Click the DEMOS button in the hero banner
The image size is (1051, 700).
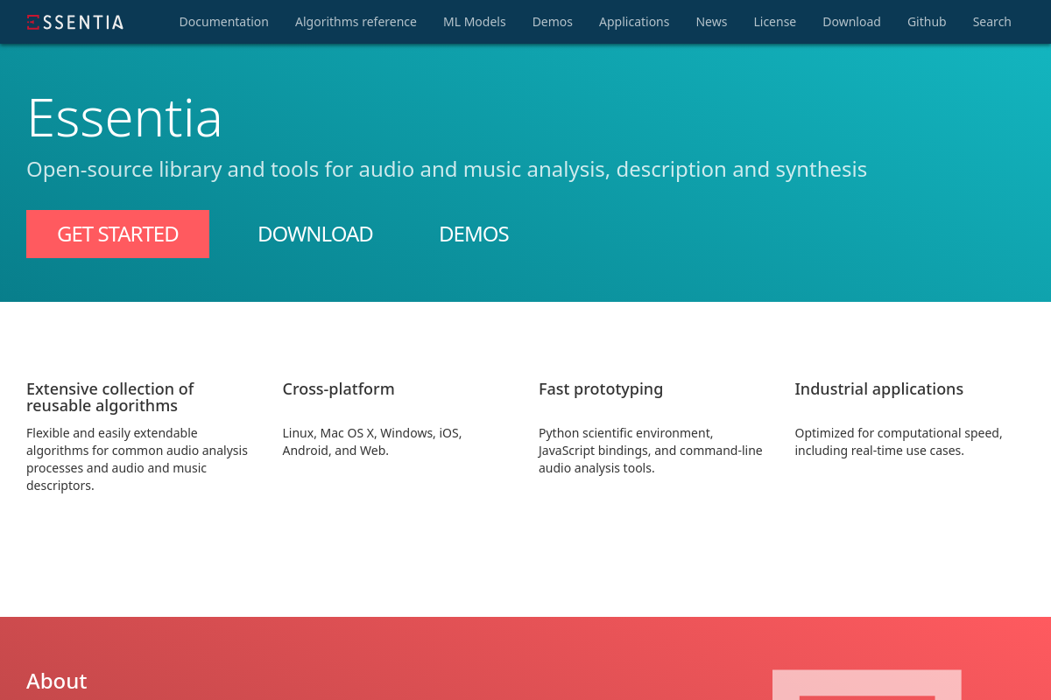(x=474, y=234)
